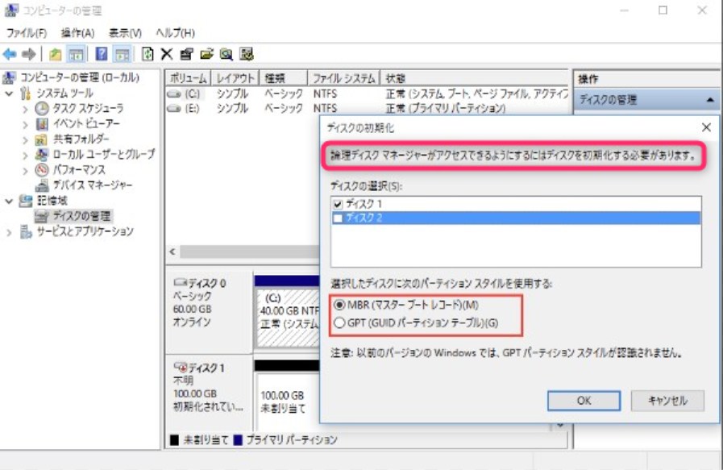Click the OK button in dialog
The height and width of the screenshot is (470, 723).
click(584, 401)
